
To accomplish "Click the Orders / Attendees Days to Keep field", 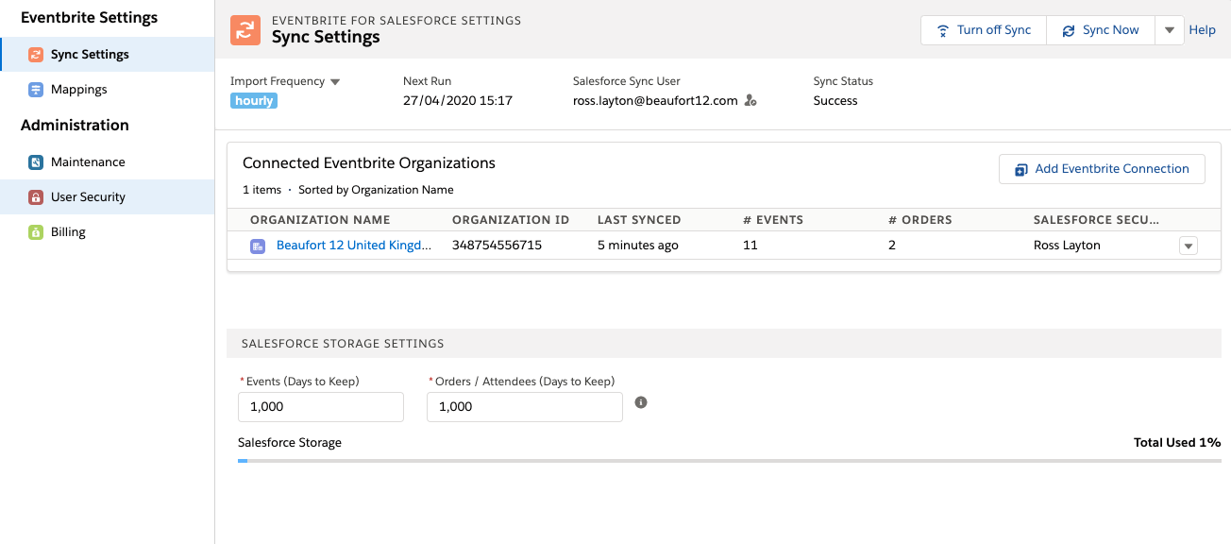I will (525, 407).
